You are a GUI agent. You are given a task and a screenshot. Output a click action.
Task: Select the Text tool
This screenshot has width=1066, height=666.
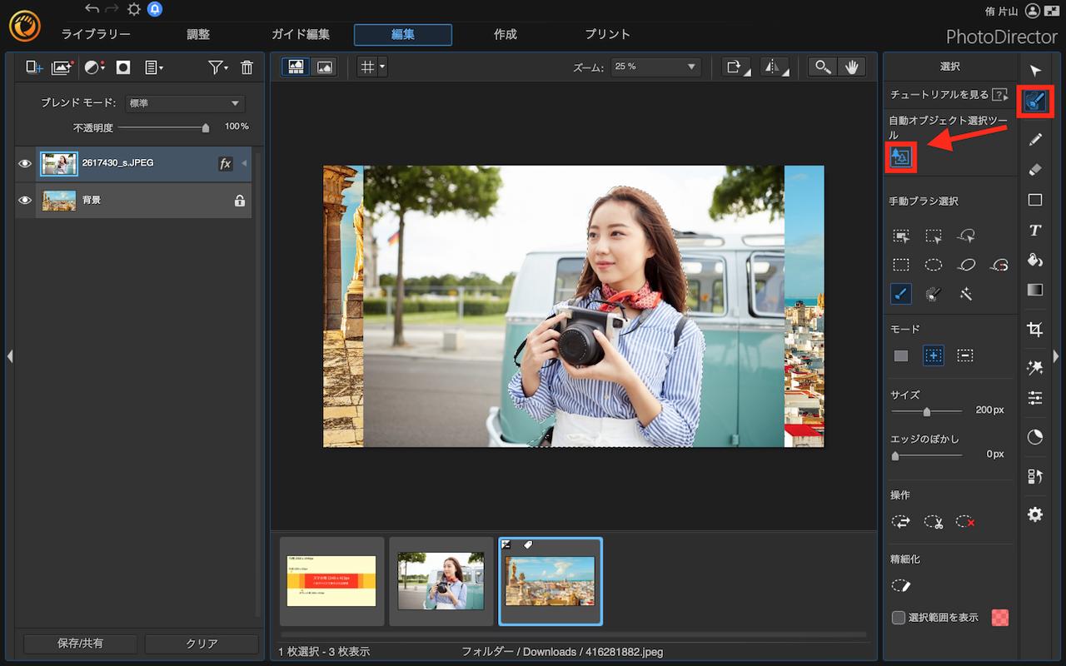(1034, 231)
